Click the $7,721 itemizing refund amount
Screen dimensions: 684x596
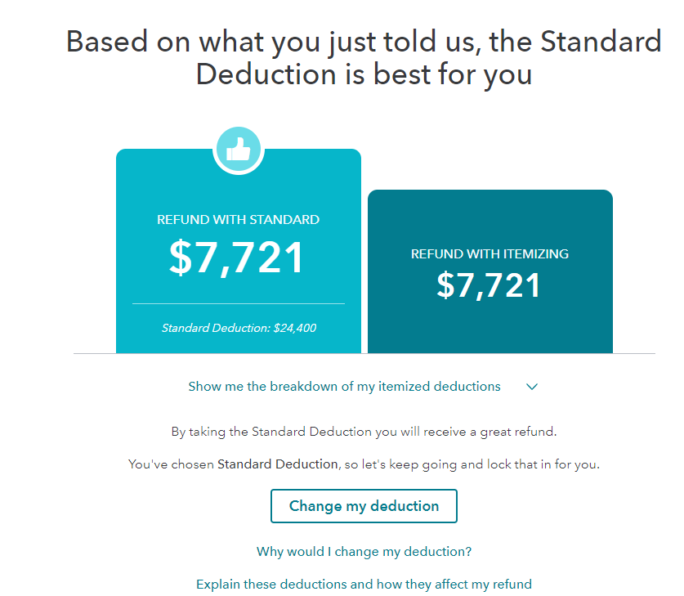point(490,285)
